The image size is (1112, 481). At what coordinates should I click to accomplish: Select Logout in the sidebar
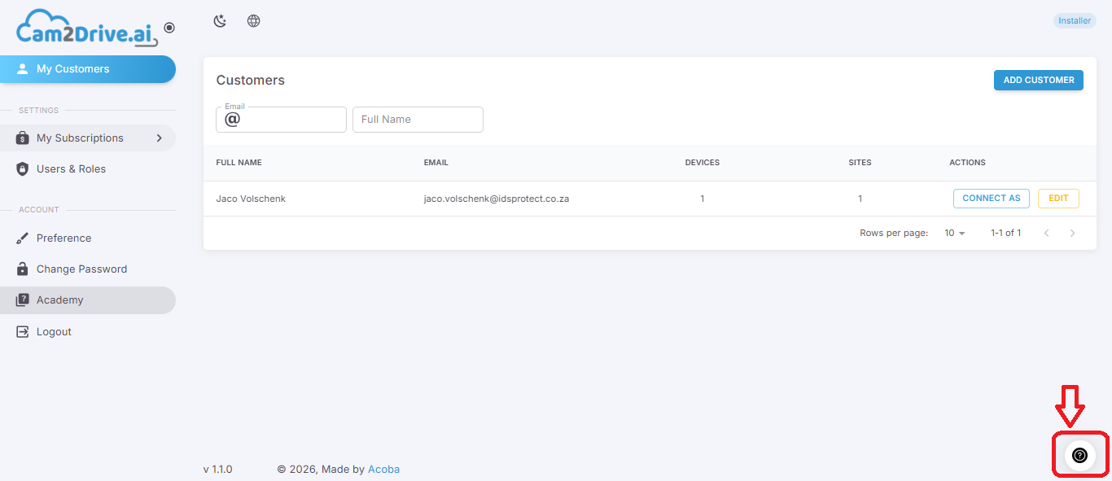coord(88,332)
